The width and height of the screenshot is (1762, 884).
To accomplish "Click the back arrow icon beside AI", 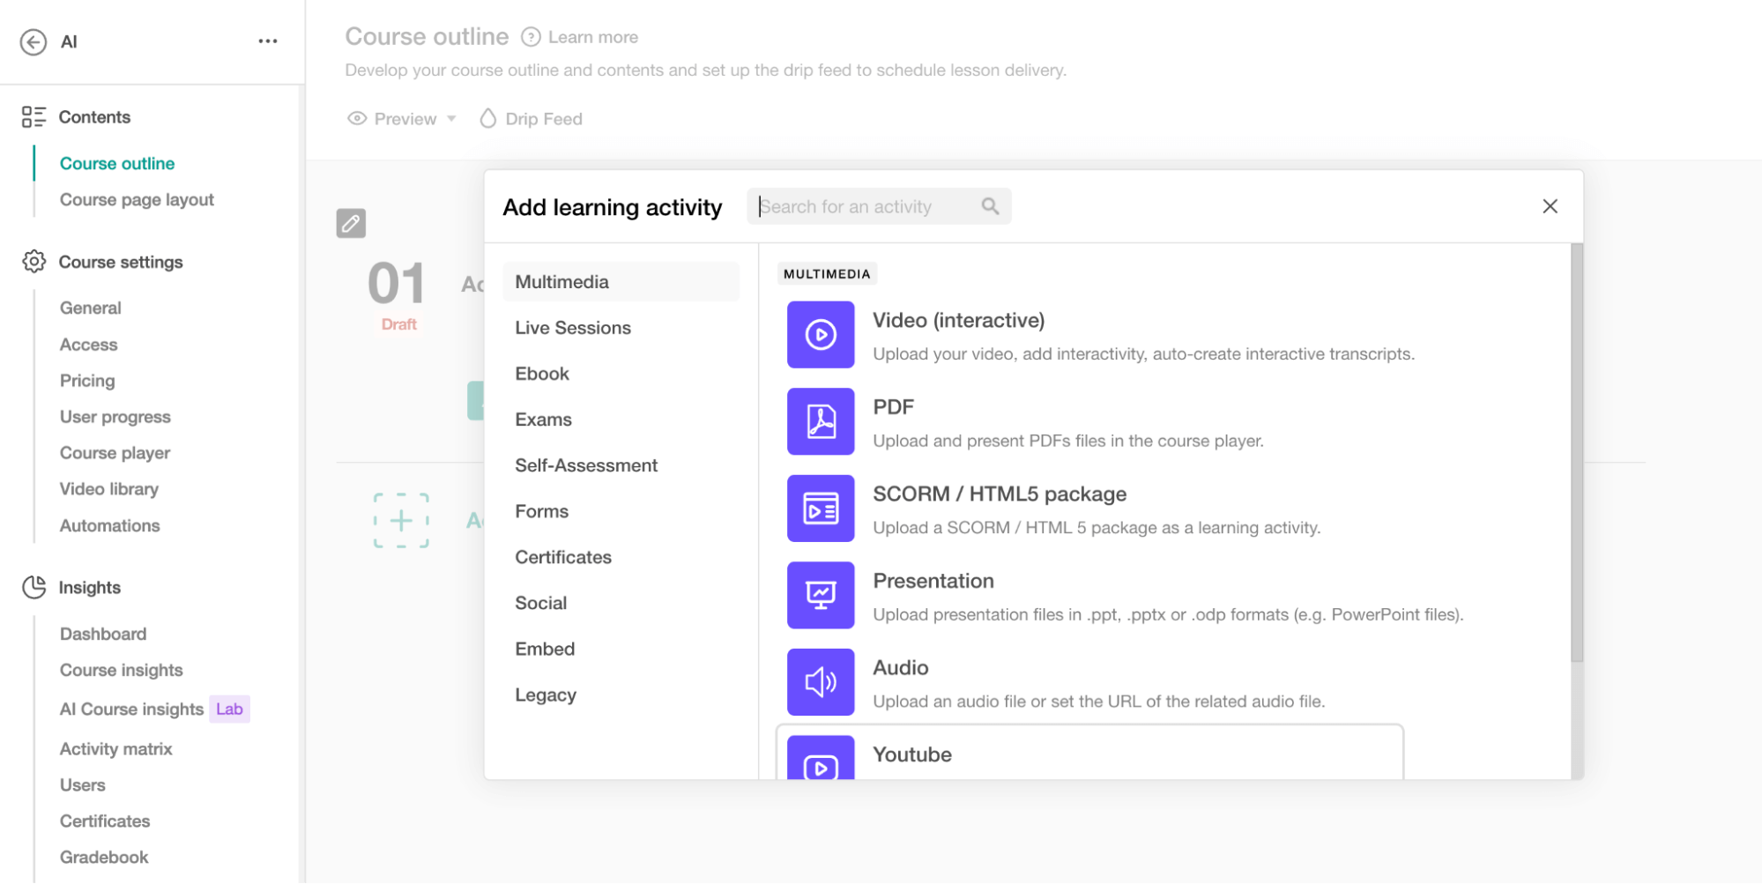I will tap(33, 41).
